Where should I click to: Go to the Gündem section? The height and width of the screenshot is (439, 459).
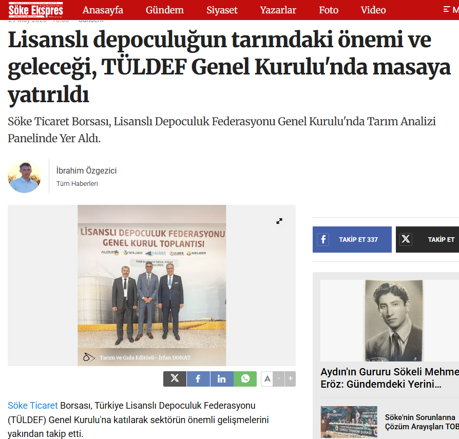click(164, 10)
